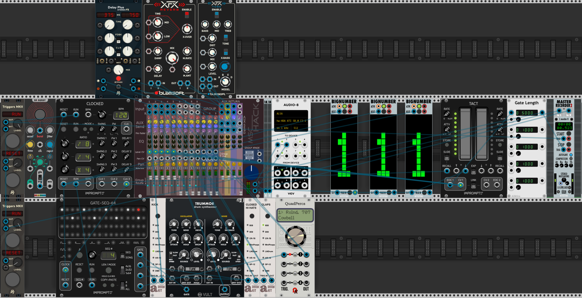This screenshot has height=298, width=582.
Task: Click the CLK 3 output jack on CLOCKED
Action: [126, 184]
